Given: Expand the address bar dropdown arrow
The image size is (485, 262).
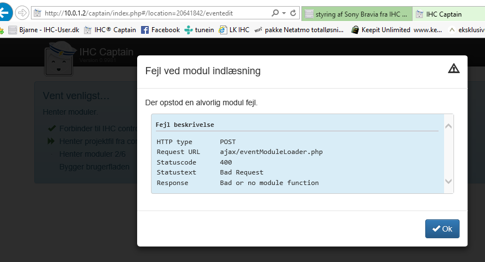Looking at the screenshot, I should click(x=284, y=13).
